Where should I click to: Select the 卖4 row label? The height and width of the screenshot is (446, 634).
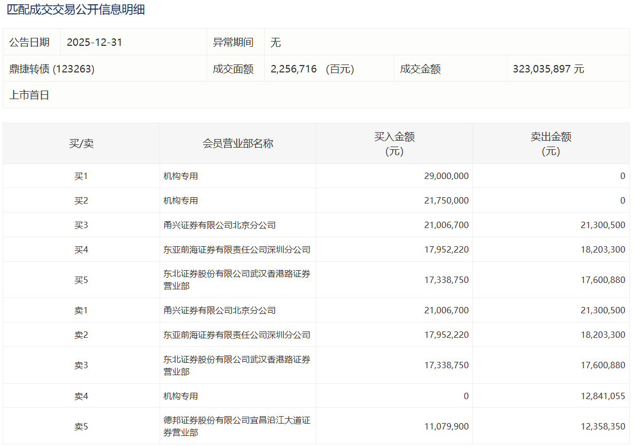click(81, 396)
